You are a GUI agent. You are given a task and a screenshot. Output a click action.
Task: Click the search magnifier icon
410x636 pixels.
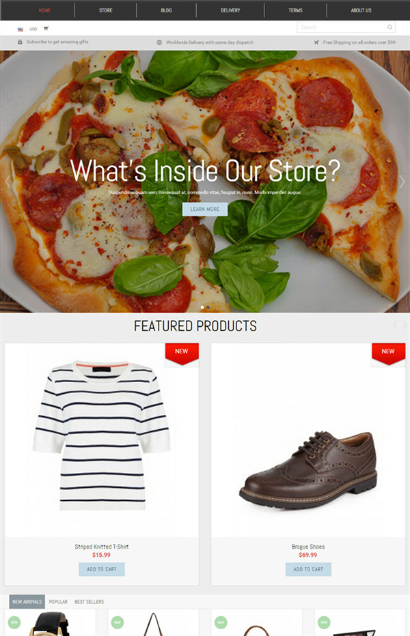pyautogui.click(x=389, y=27)
